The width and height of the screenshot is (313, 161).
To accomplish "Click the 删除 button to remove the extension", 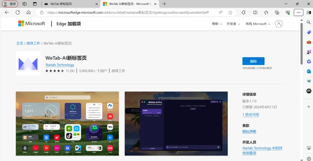I will pos(253,61).
